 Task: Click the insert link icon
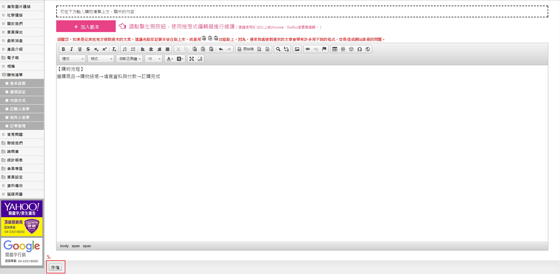(x=308, y=49)
